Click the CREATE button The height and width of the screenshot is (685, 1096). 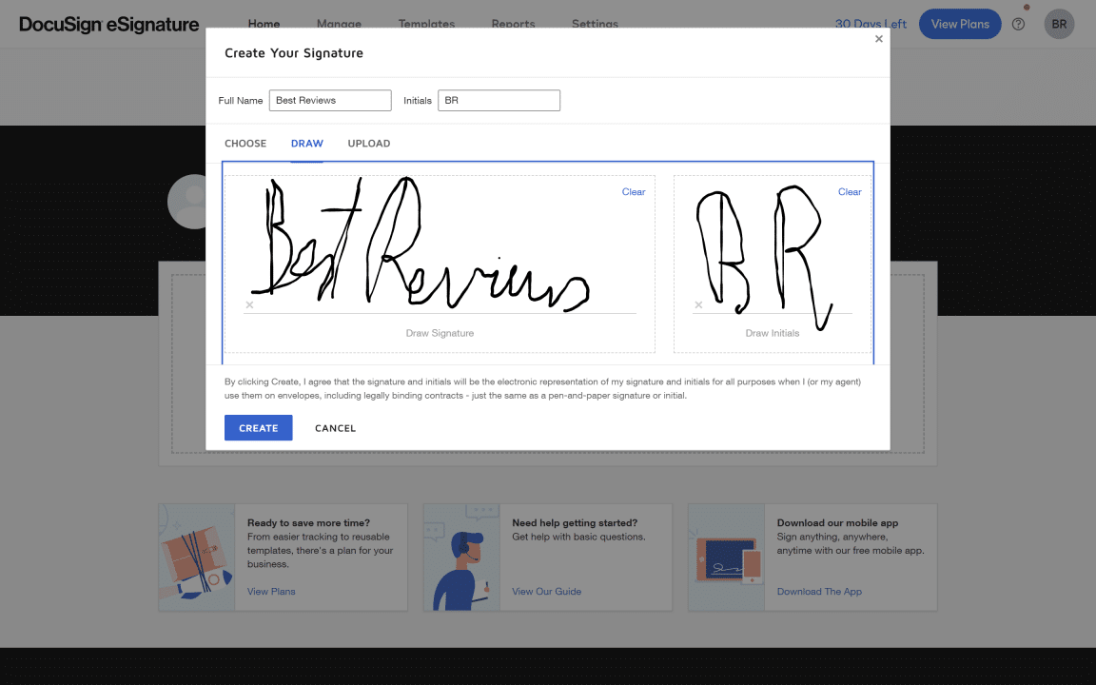point(258,427)
